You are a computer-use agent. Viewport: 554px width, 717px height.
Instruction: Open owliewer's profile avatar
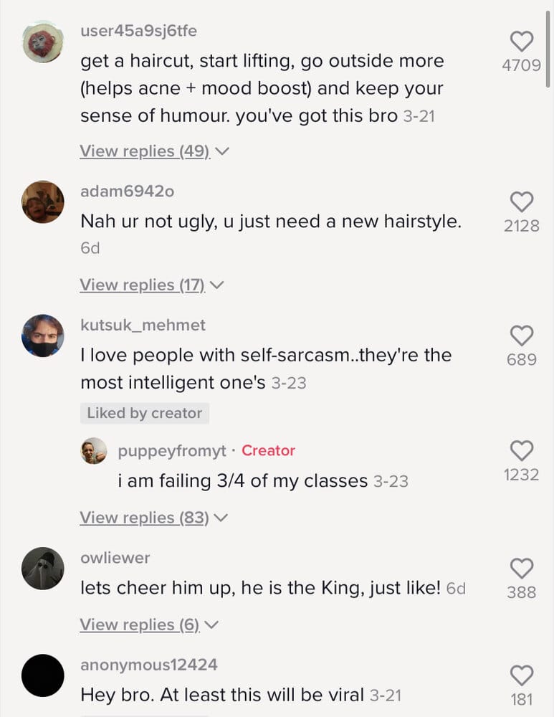pyautogui.click(x=43, y=569)
